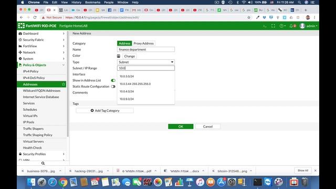The image size is (336, 189).
Task: Close the downloads bar with X
Action: click(315, 171)
